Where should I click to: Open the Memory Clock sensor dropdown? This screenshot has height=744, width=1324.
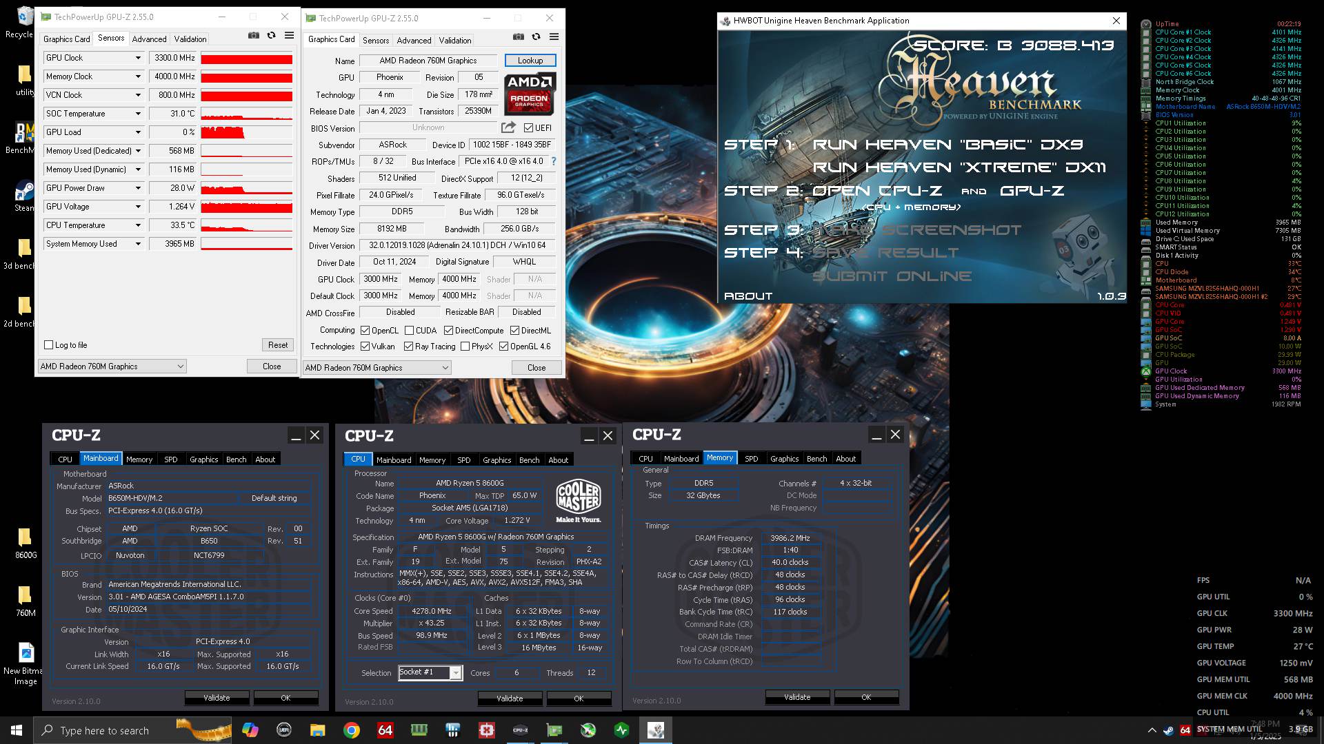pos(138,76)
